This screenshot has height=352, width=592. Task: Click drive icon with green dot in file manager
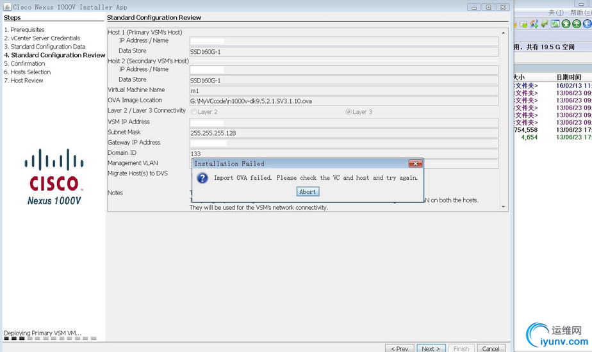[x=523, y=24]
